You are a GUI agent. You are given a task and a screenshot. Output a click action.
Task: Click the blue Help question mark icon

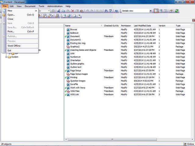[116, 11]
